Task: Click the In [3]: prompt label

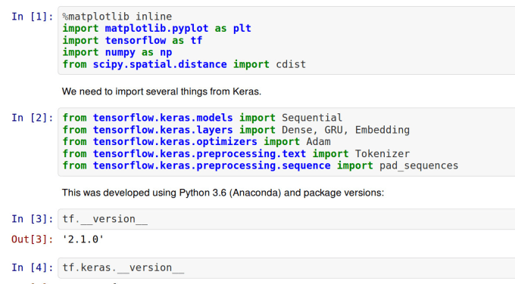Action: 32,219
